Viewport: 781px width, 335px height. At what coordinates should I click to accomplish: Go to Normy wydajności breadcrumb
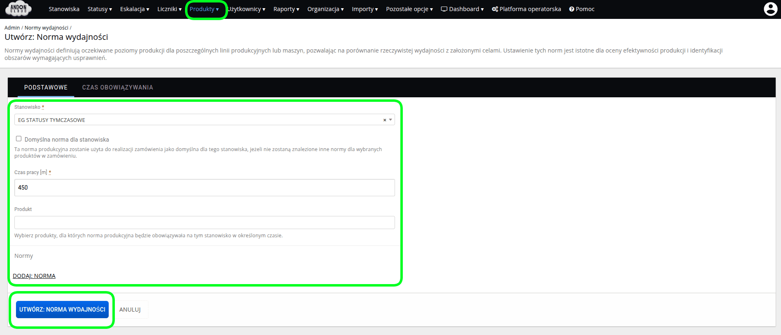(46, 28)
